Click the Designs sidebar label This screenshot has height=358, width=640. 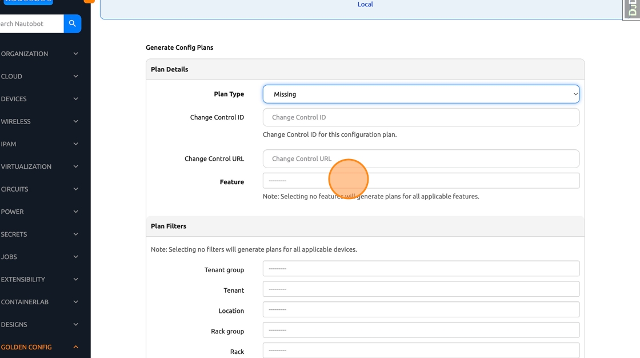click(x=14, y=324)
